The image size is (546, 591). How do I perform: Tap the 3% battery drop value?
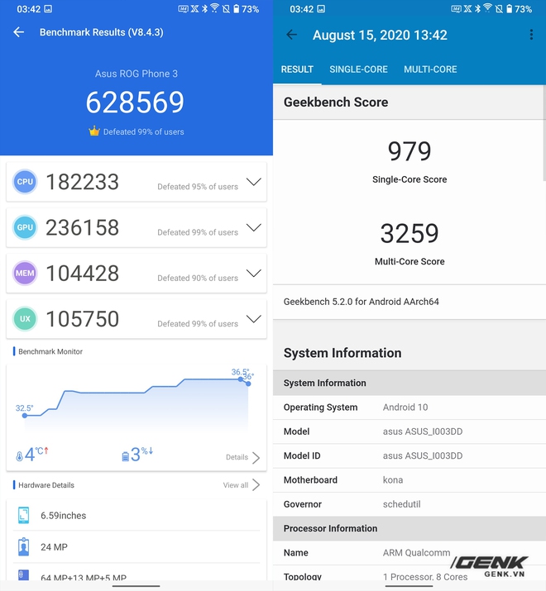point(141,454)
